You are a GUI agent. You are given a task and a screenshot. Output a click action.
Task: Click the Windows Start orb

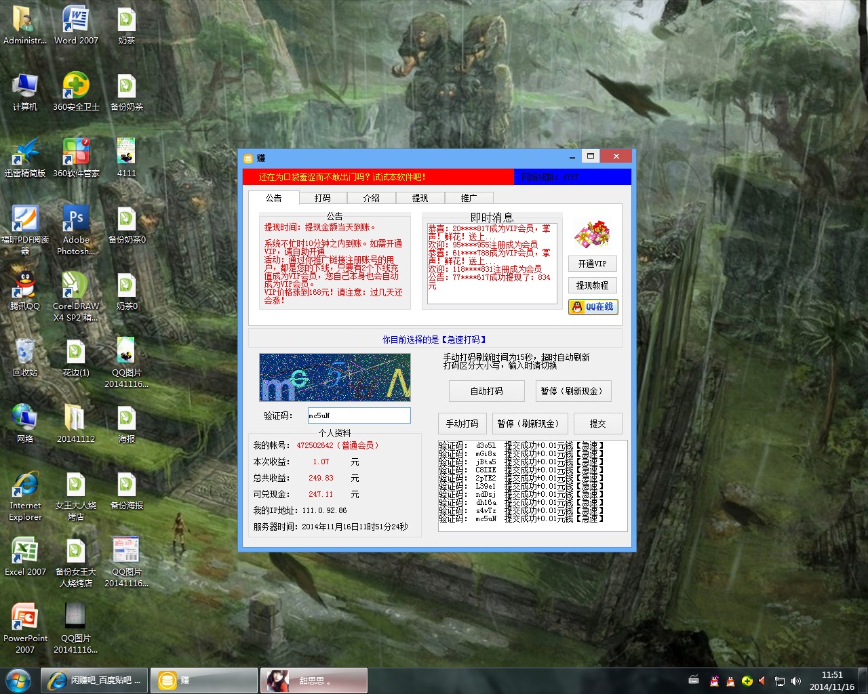click(18, 680)
